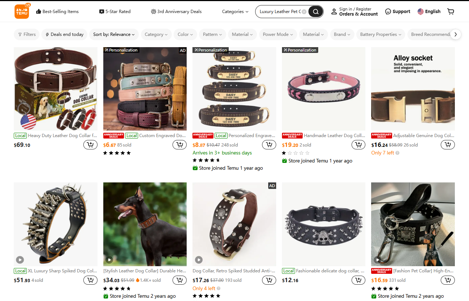Add the Heavy Duty Leather Dog Collar to cart

[x=90, y=144]
